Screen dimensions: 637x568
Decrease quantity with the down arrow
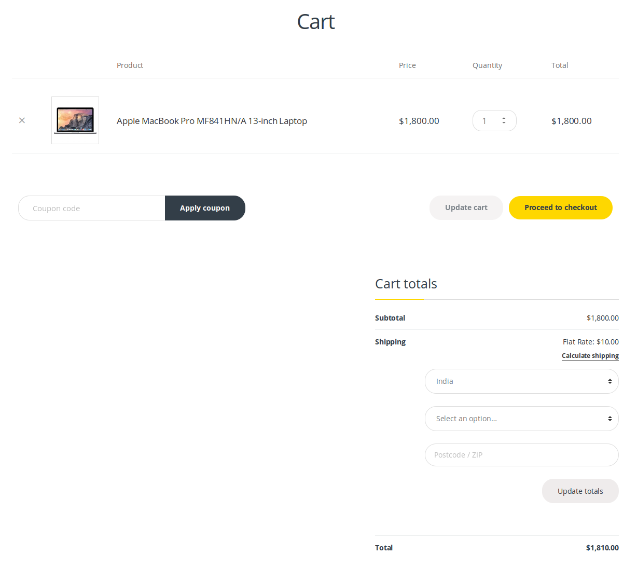click(504, 123)
